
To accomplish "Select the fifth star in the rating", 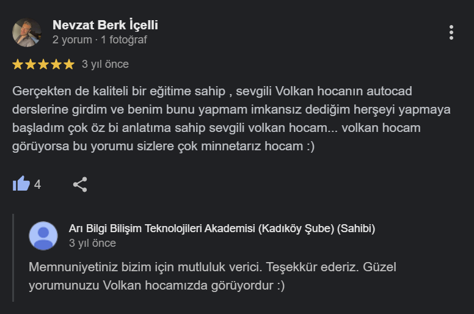I will [69, 64].
